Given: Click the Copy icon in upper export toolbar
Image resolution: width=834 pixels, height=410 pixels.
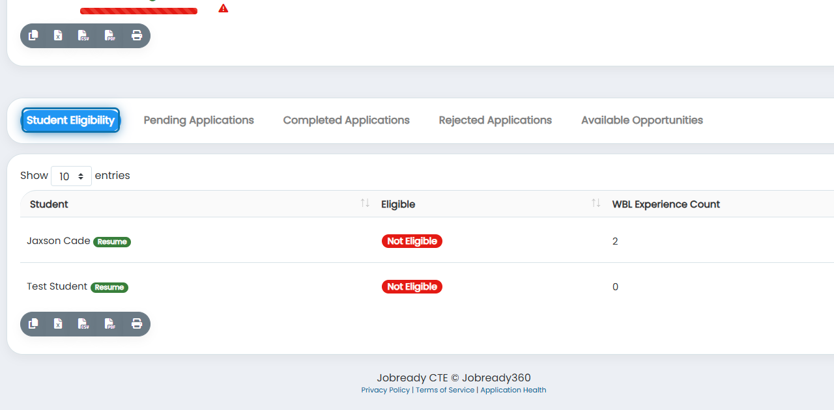Looking at the screenshot, I should pos(33,36).
